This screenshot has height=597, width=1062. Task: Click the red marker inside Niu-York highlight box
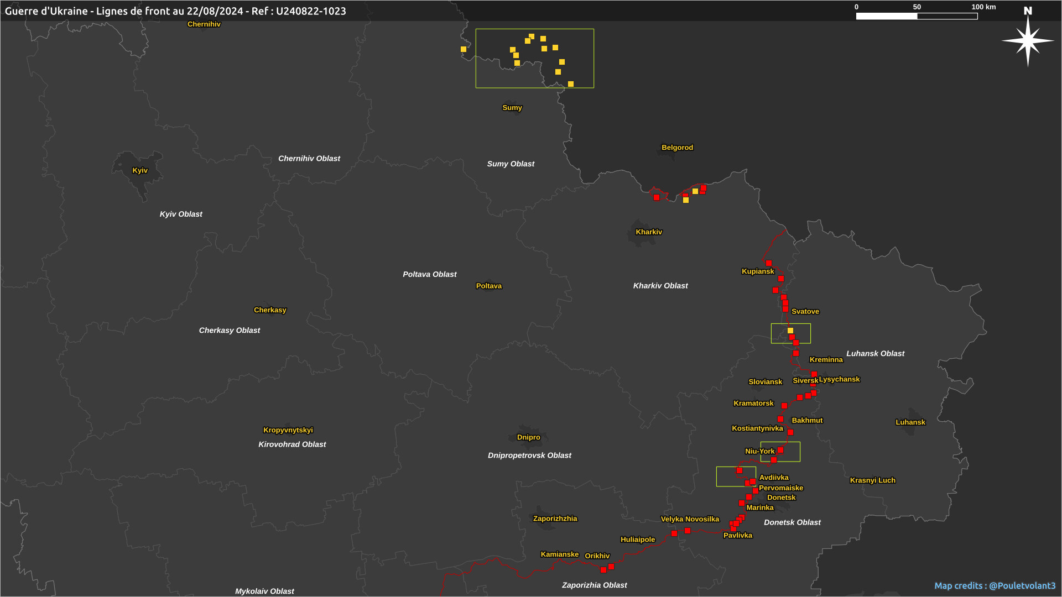[780, 451]
